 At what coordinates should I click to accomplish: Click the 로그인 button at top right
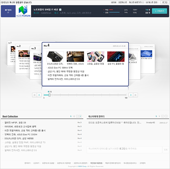pos(164,2)
